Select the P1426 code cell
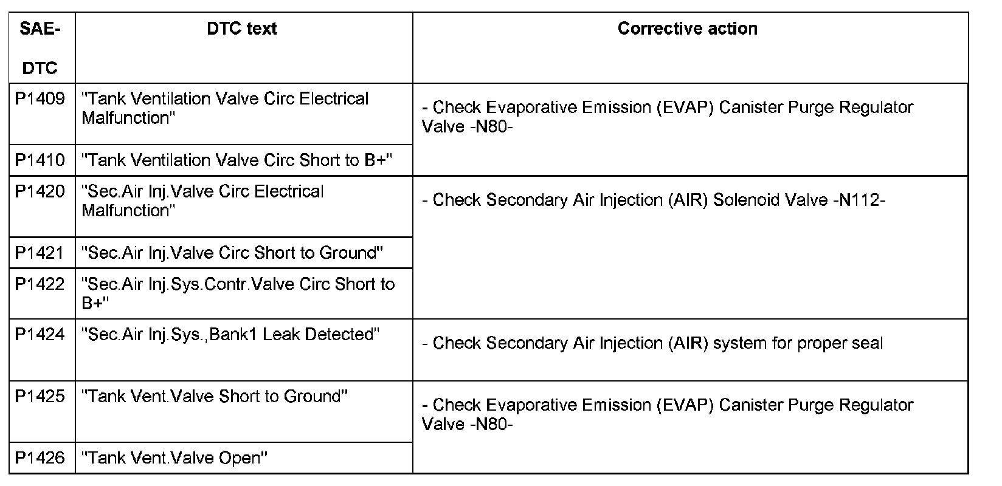 coord(40,457)
